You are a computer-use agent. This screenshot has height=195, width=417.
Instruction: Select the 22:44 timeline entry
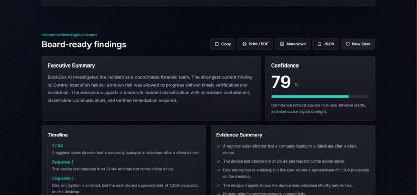click(x=57, y=145)
